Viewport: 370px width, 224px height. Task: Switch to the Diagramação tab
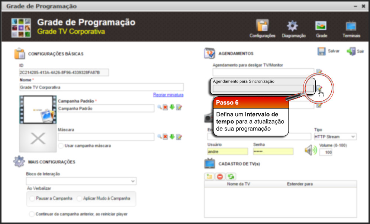coord(293,29)
